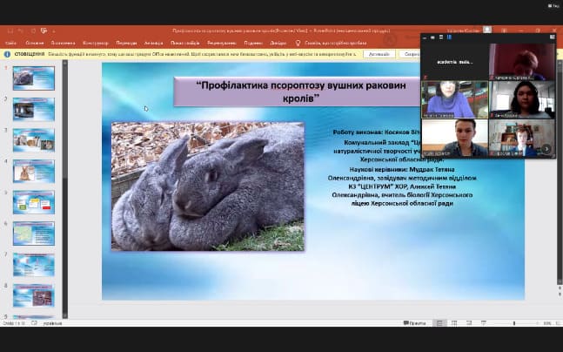Click the rabbit photo on the slide
This screenshot has width=563, height=352.
click(207, 186)
